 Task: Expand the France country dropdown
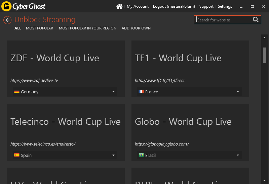coord(189,92)
